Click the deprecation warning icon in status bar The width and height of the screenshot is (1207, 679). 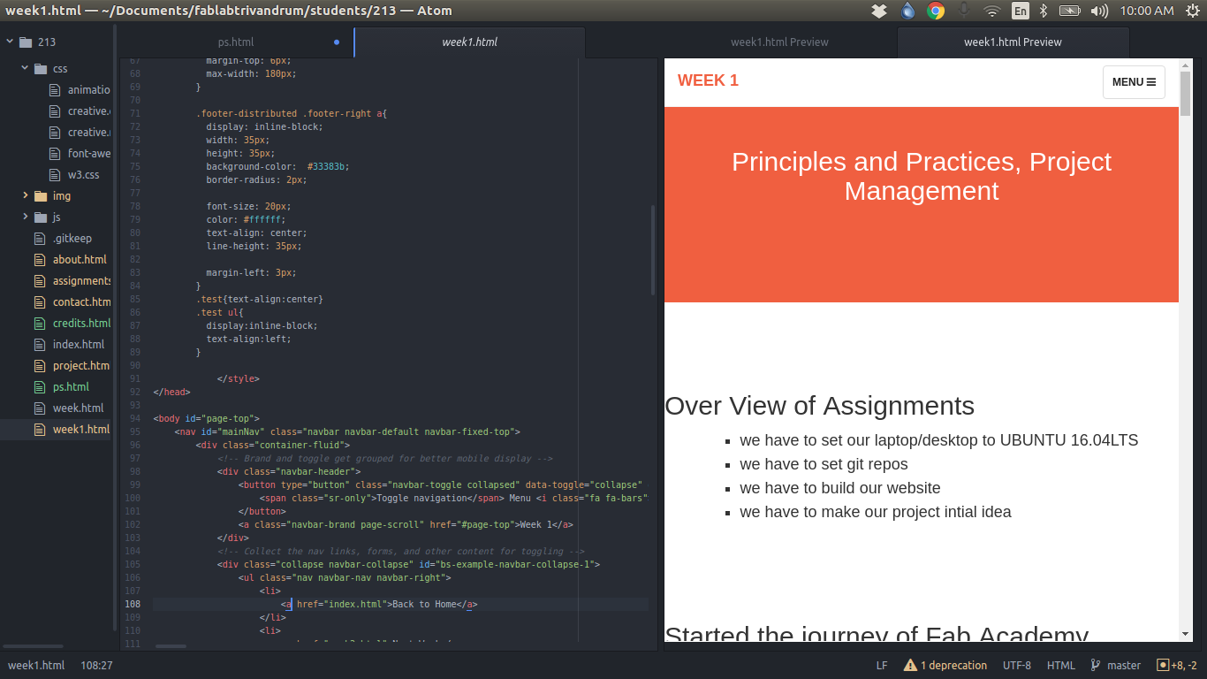pos(910,665)
